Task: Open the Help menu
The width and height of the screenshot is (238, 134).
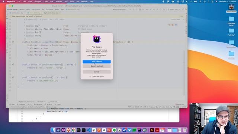Action: 91,1
